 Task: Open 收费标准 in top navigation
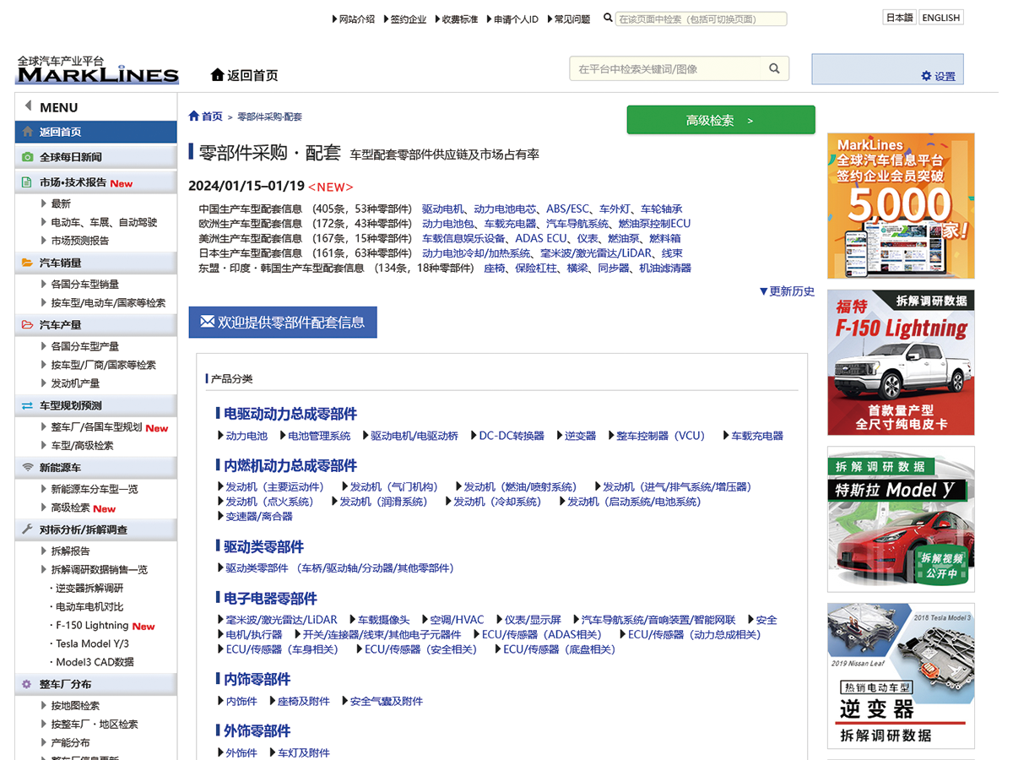[x=459, y=19]
